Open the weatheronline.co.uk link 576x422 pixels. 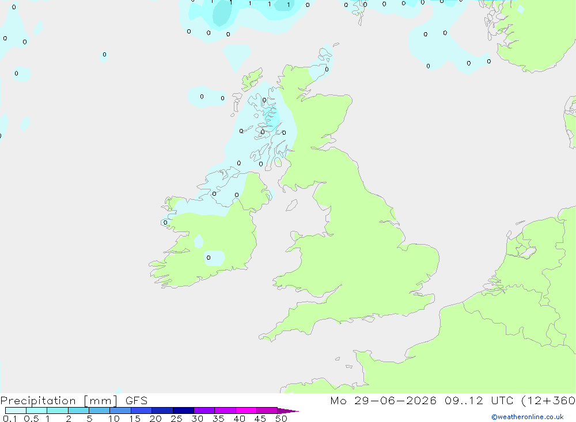pos(528,417)
